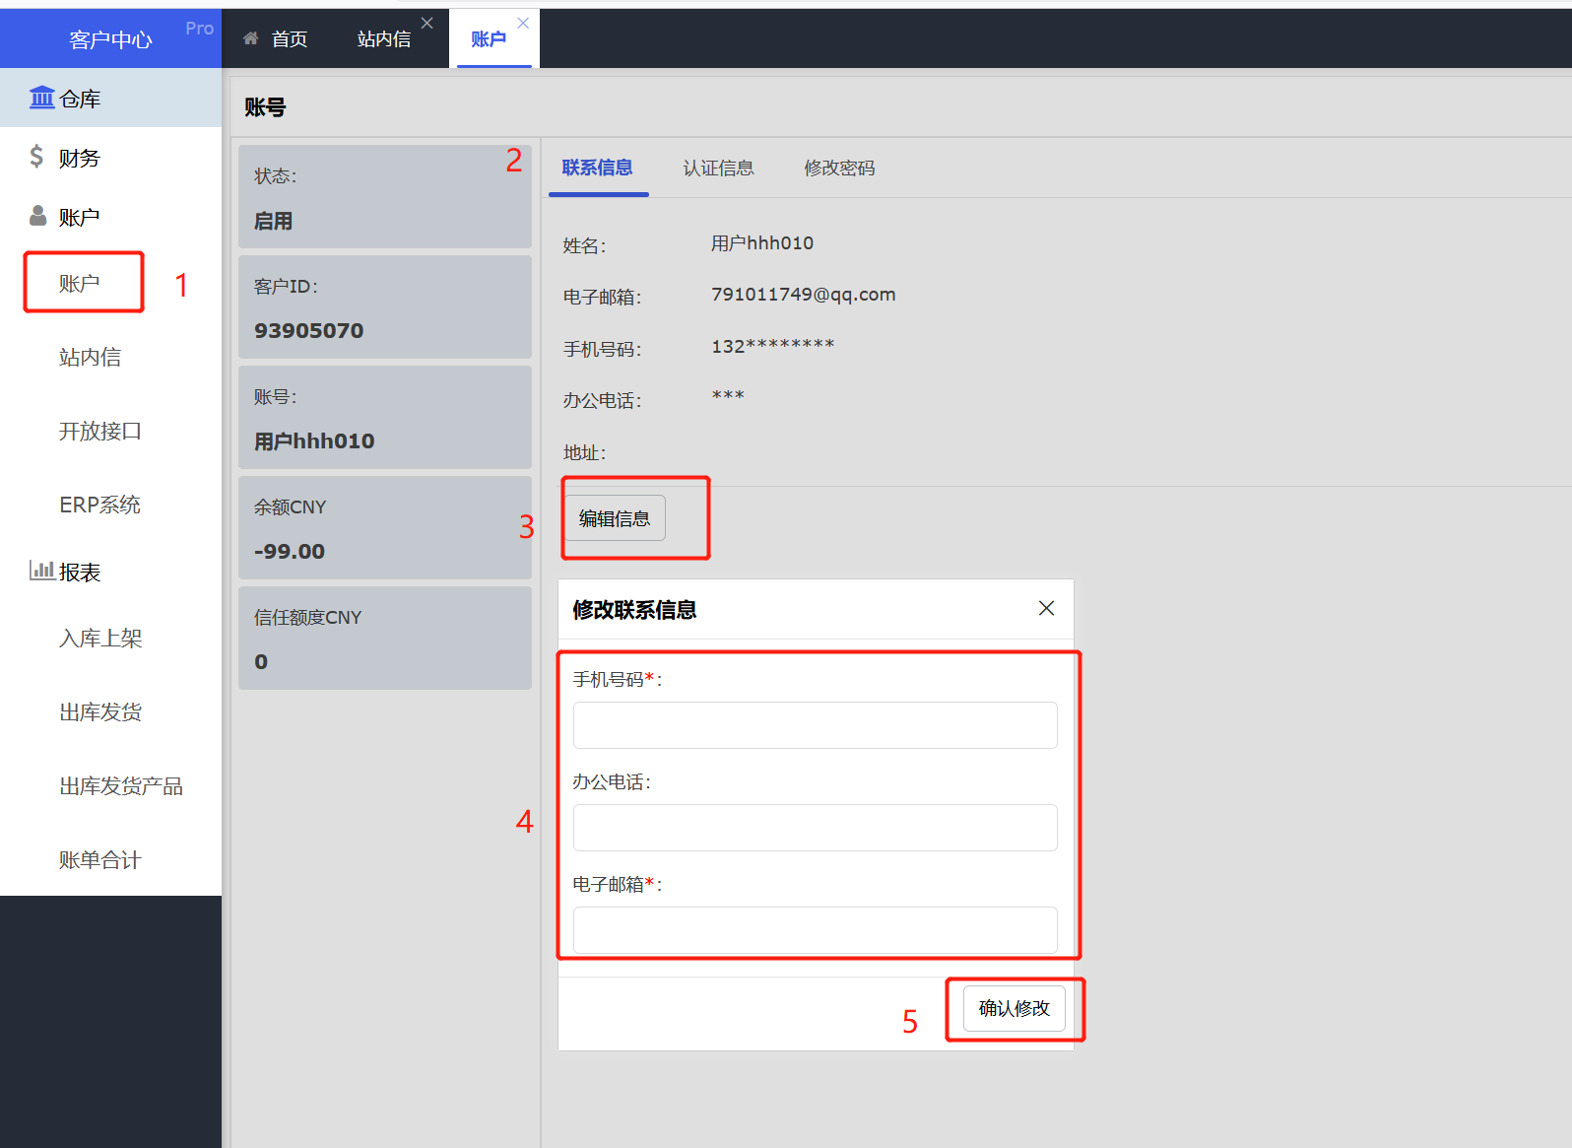Click the account name 用户hhh010 in the card
The width and height of the screenshot is (1572, 1148).
coord(314,441)
